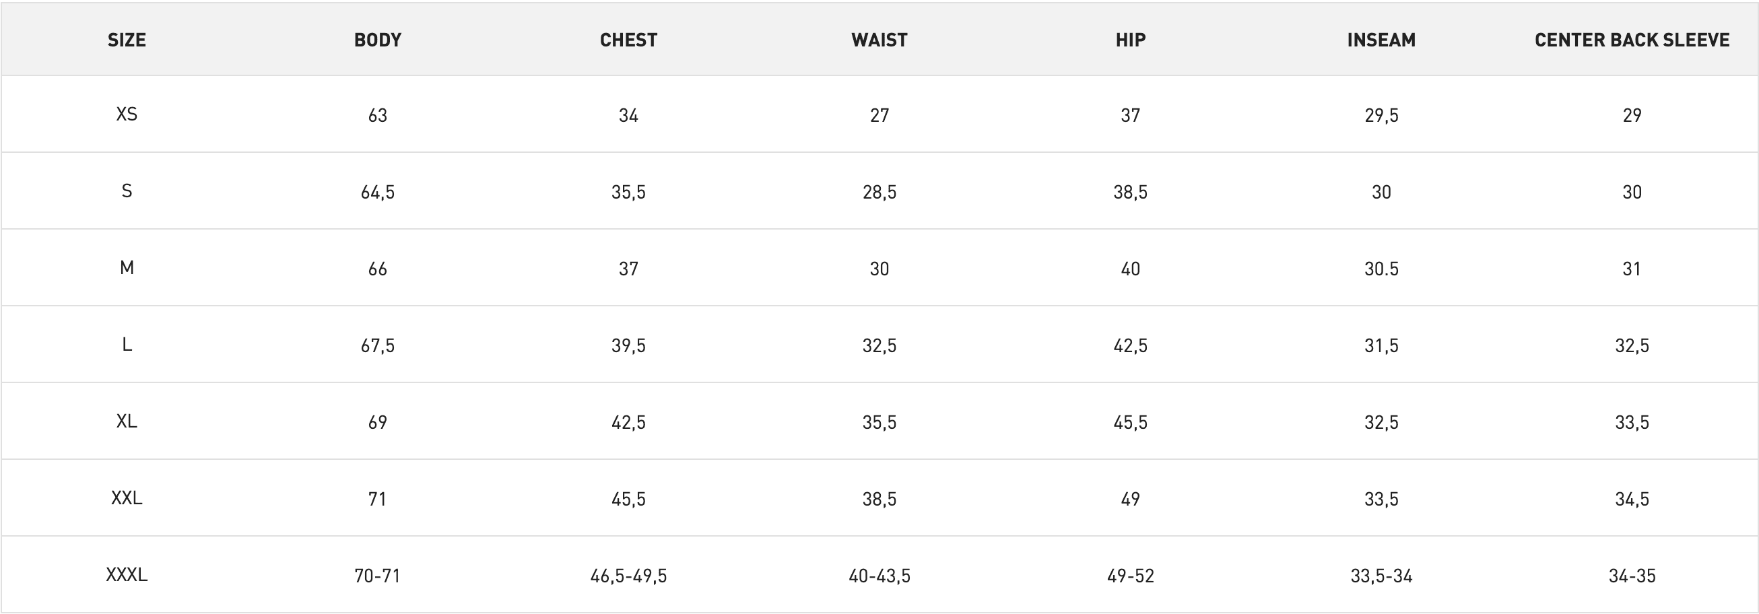Viewport: 1759px width, 614px height.
Task: Click the SIZE column header
Action: (127, 40)
